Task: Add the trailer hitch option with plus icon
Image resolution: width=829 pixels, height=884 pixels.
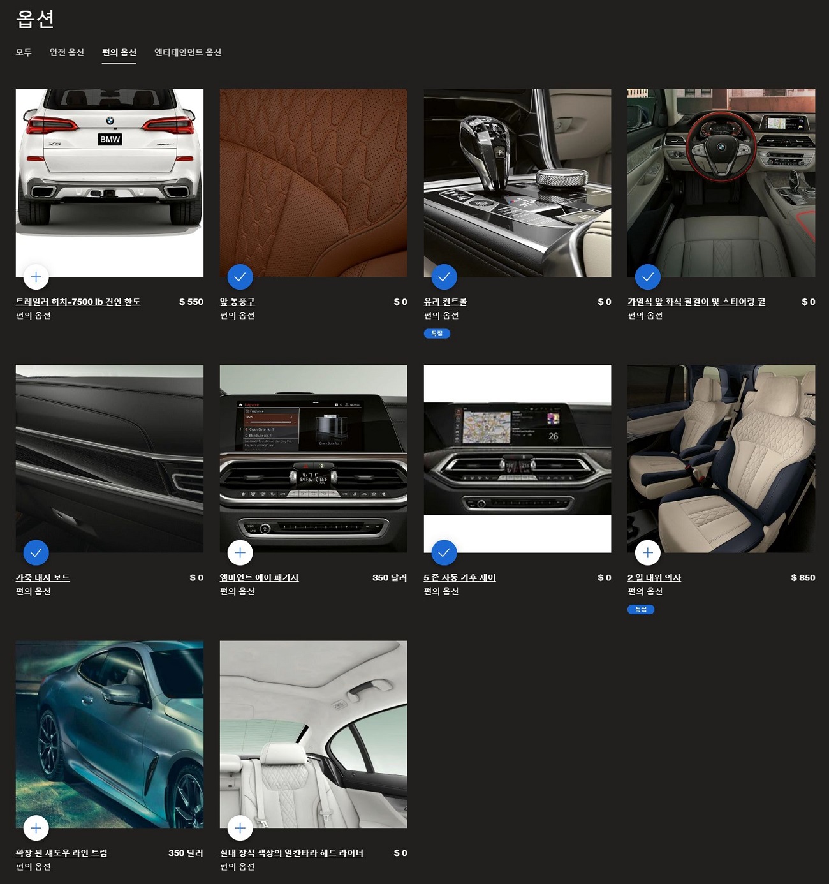Action: click(36, 277)
